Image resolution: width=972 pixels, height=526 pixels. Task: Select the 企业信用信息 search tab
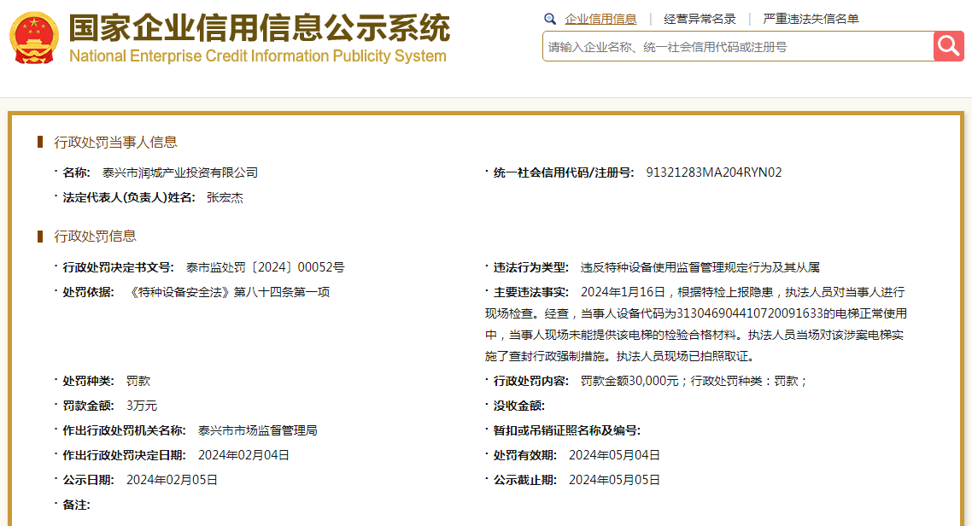[x=600, y=19]
